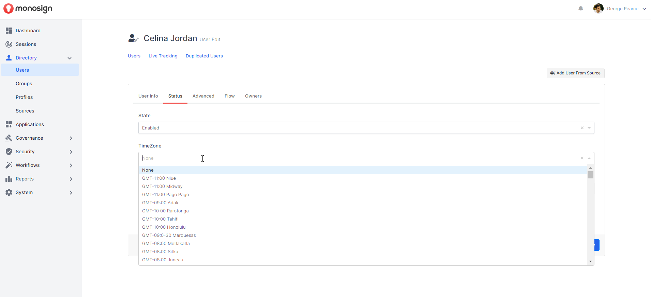
Task: Click the Governance gavel icon
Action: coord(9,138)
